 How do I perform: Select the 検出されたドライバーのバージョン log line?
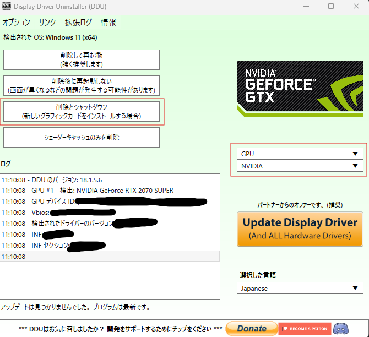[x=110, y=224]
